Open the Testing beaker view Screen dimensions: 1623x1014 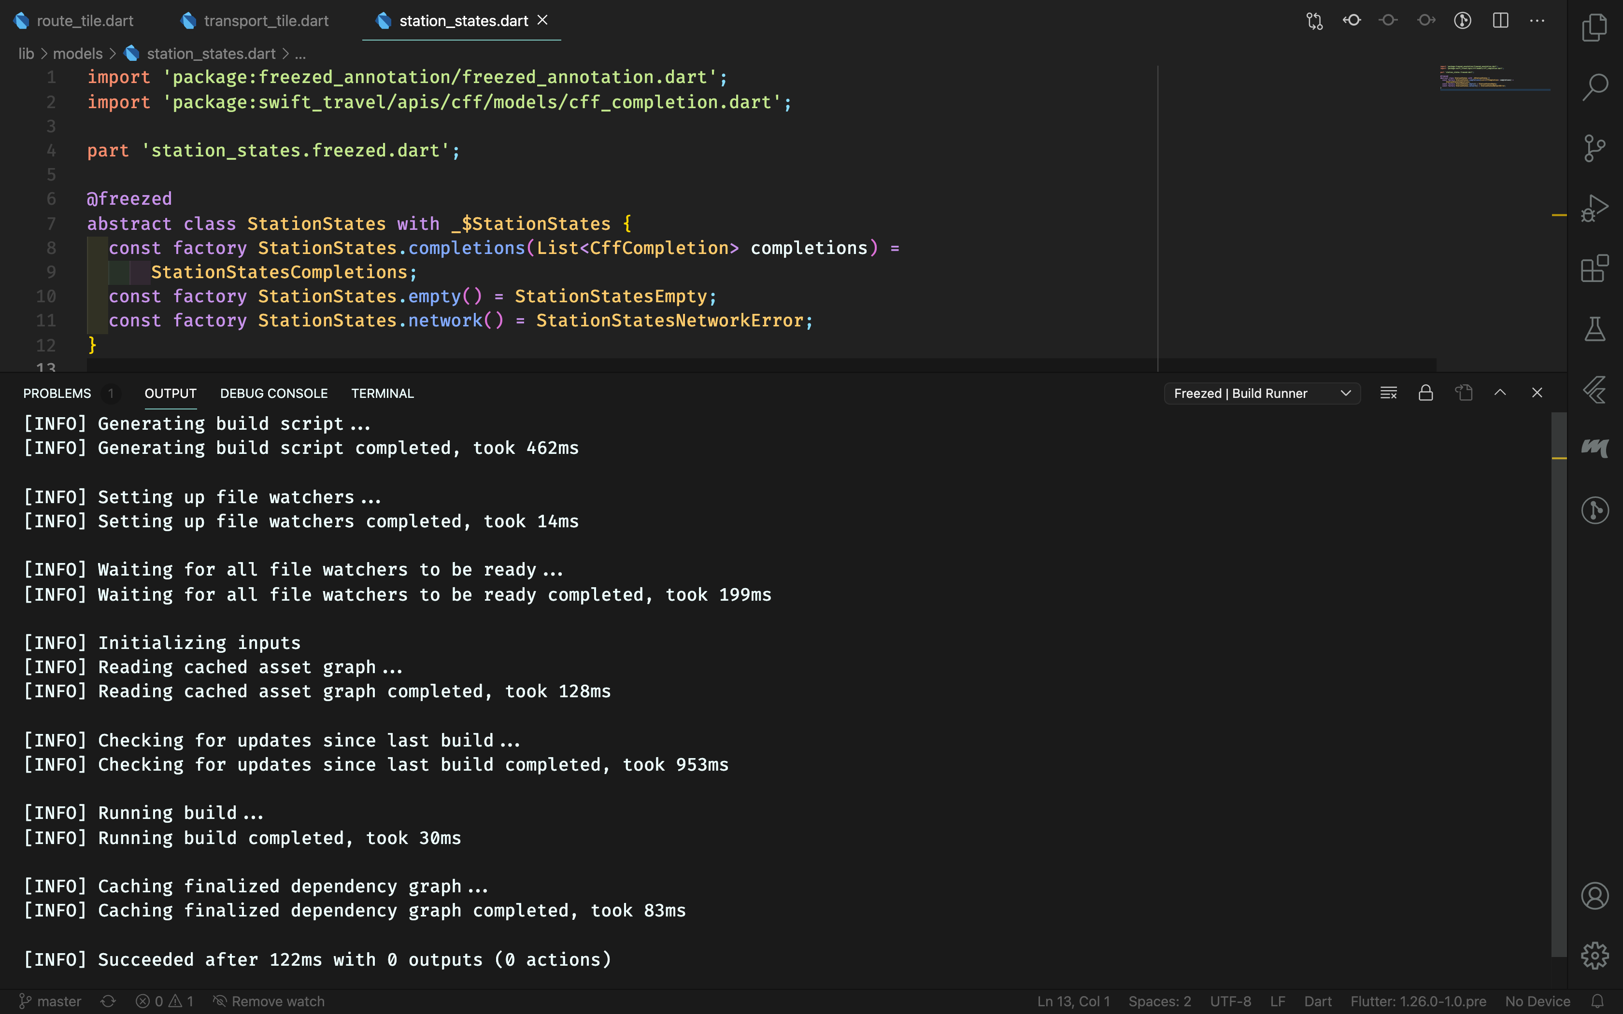click(x=1594, y=329)
